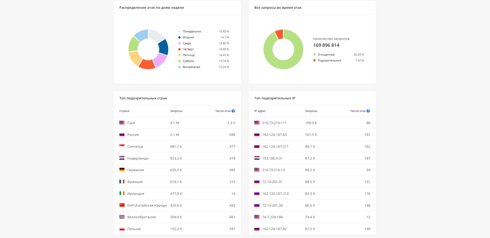Click the Singapore flag icon
The image size is (490, 238).
[x=122, y=146]
